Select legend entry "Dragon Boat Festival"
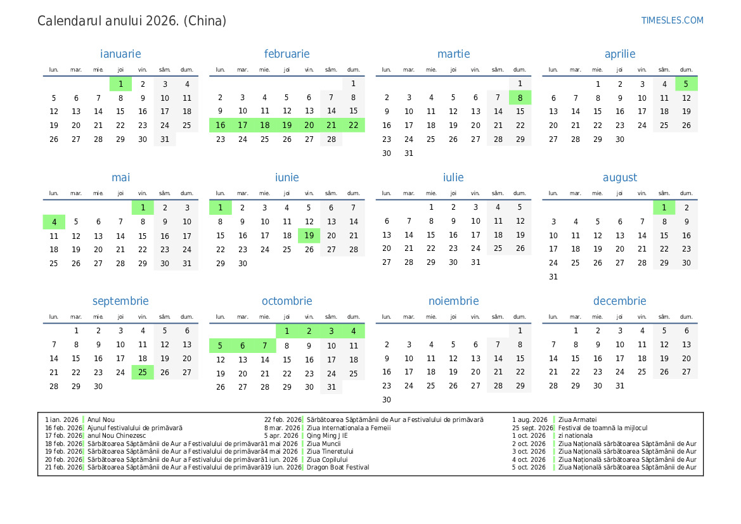 click(x=338, y=468)
